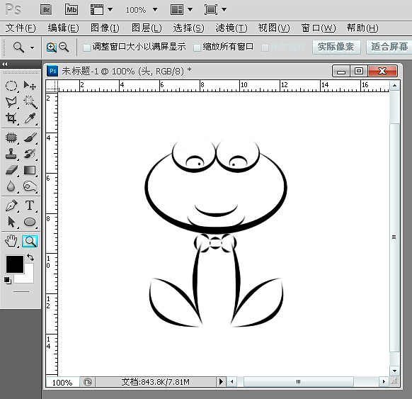This screenshot has height=399, width=412.
Task: Select the Gradient tool
Action: pos(30,170)
